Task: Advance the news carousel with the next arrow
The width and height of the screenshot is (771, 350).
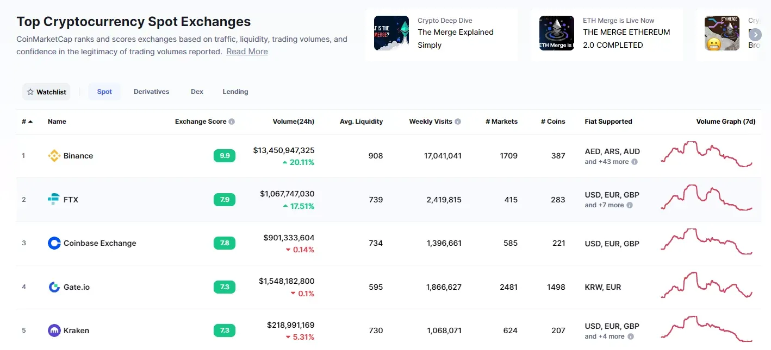Action: [755, 34]
